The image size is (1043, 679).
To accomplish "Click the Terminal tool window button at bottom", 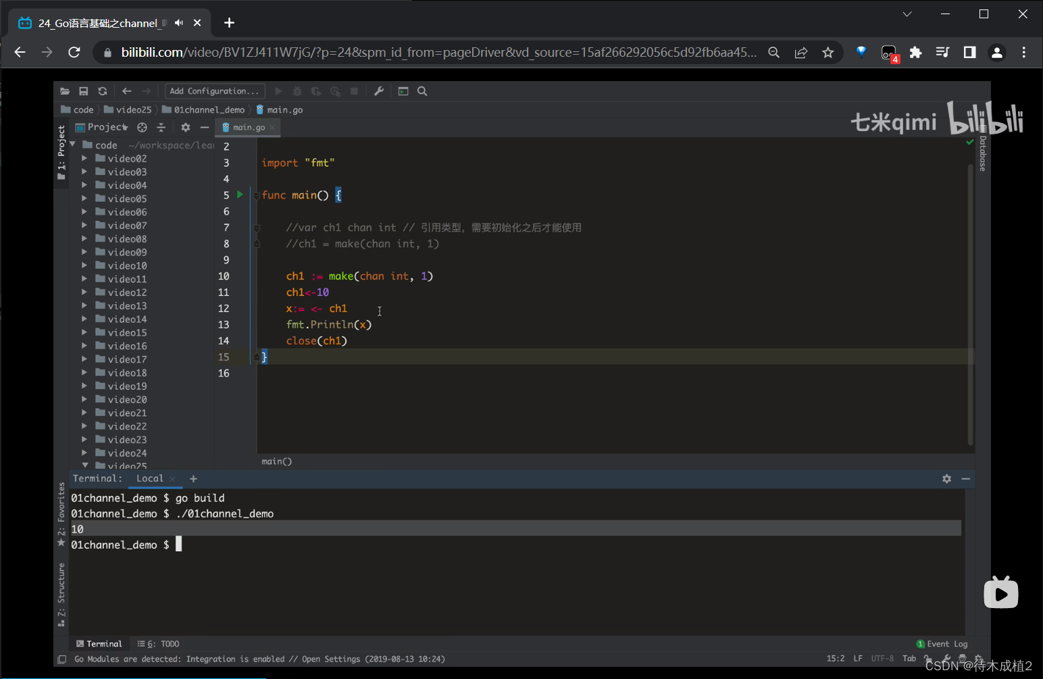I will coord(99,644).
